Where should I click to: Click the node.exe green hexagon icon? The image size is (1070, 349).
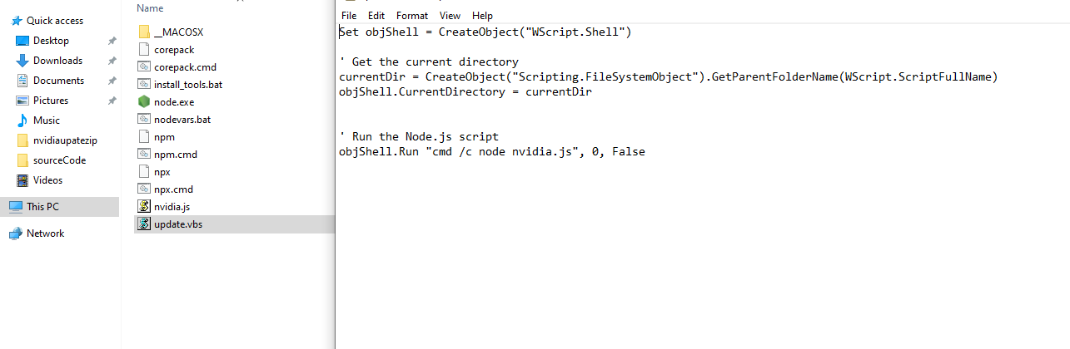pos(143,101)
